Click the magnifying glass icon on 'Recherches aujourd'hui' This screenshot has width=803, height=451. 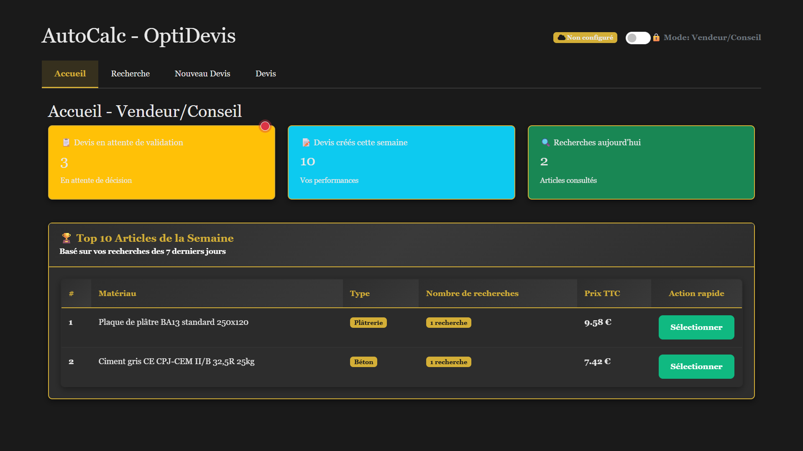(x=545, y=142)
